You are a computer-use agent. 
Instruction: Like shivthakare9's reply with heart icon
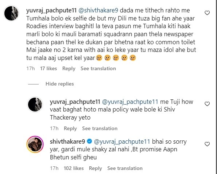207,144
